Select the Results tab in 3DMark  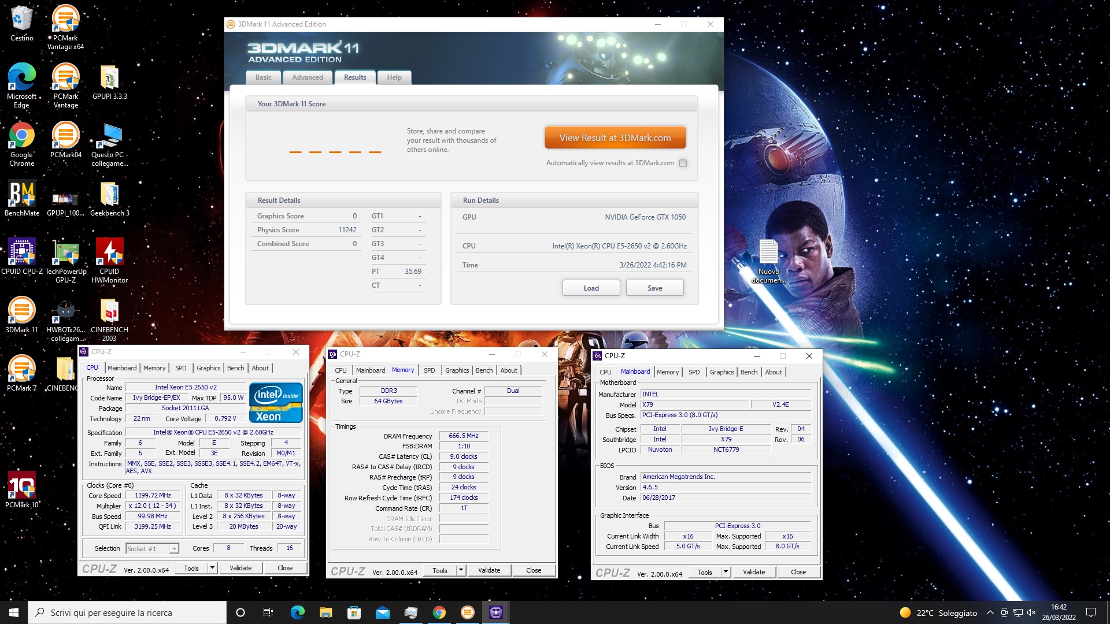(355, 77)
